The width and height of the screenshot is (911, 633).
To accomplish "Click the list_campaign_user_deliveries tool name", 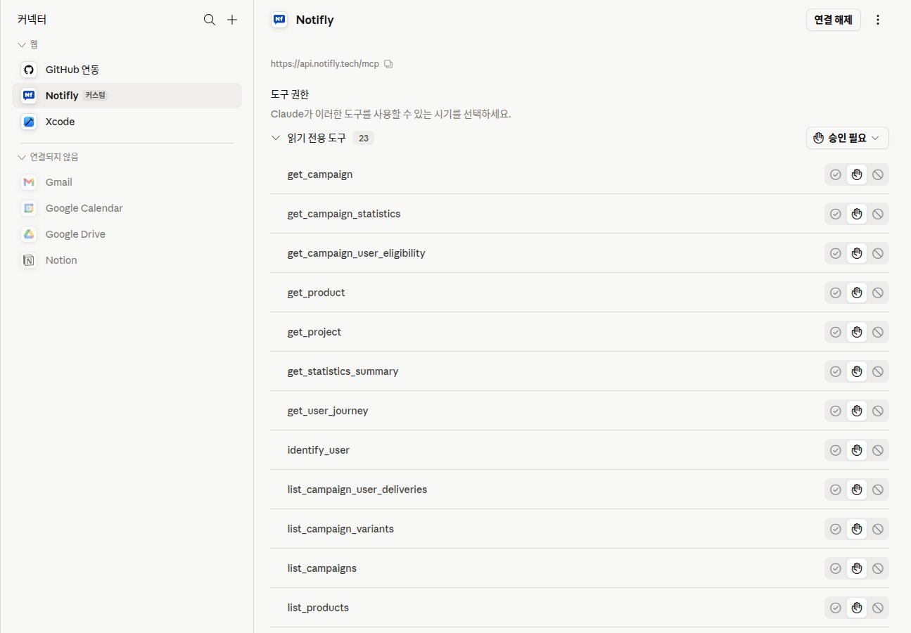I will (x=357, y=490).
